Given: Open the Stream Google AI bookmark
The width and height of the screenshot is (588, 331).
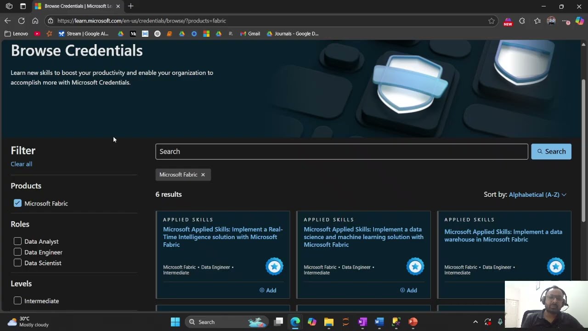Looking at the screenshot, I should point(84,34).
